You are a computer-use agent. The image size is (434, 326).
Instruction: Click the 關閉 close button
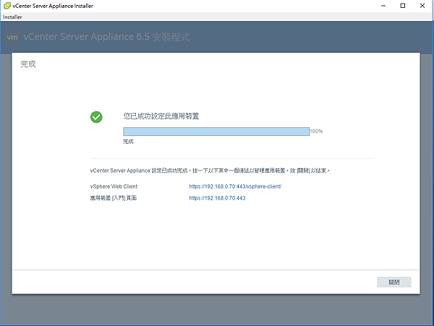tap(394, 282)
